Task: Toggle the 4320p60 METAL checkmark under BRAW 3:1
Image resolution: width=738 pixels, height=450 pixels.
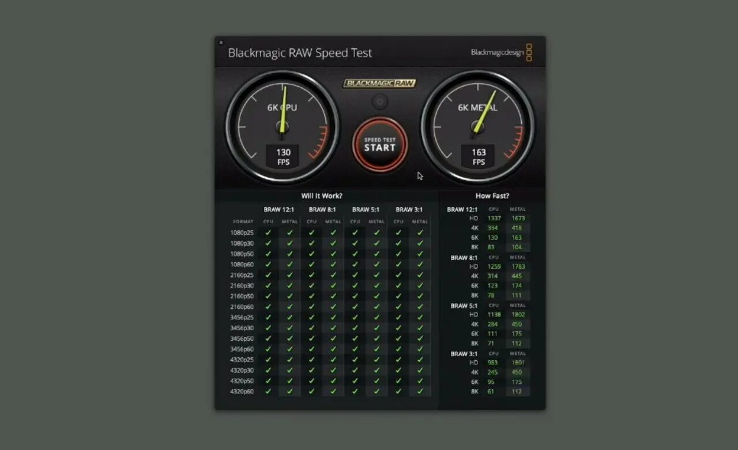Action: [420, 391]
